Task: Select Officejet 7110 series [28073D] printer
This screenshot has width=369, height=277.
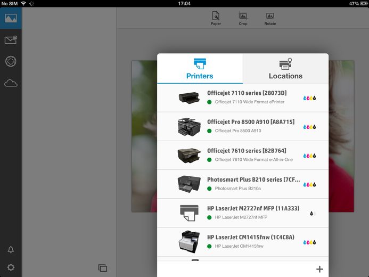Action: (243, 97)
